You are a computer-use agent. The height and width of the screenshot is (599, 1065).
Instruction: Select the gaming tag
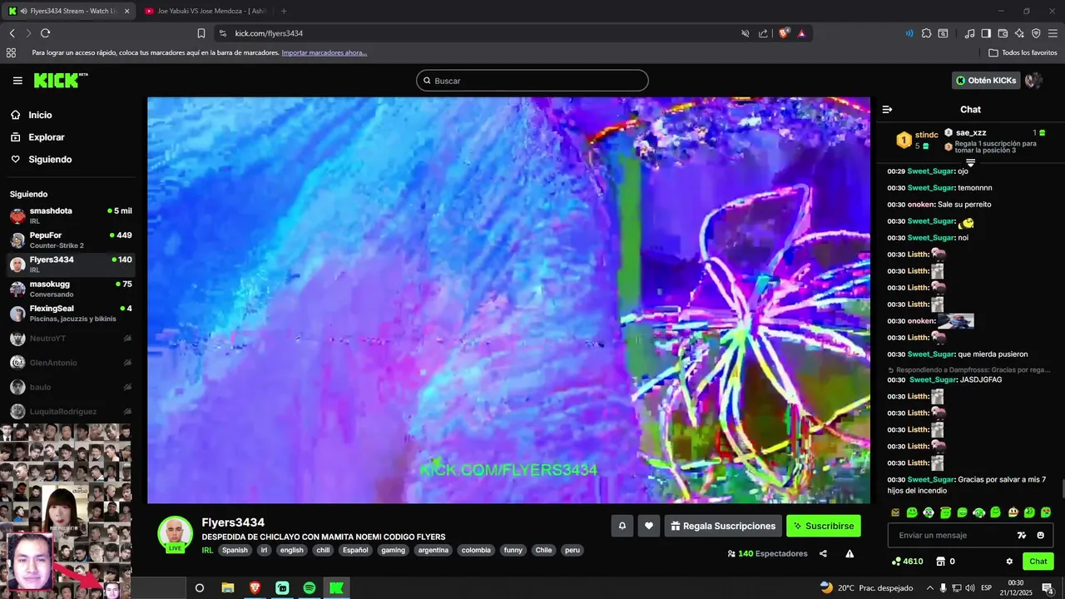coord(393,550)
